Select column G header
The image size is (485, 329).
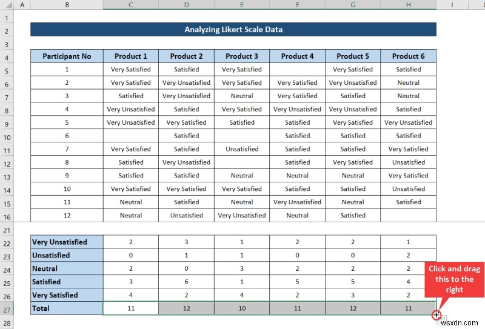(353, 5)
